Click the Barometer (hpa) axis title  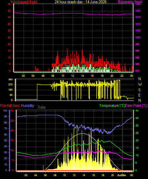[x=130, y=2]
